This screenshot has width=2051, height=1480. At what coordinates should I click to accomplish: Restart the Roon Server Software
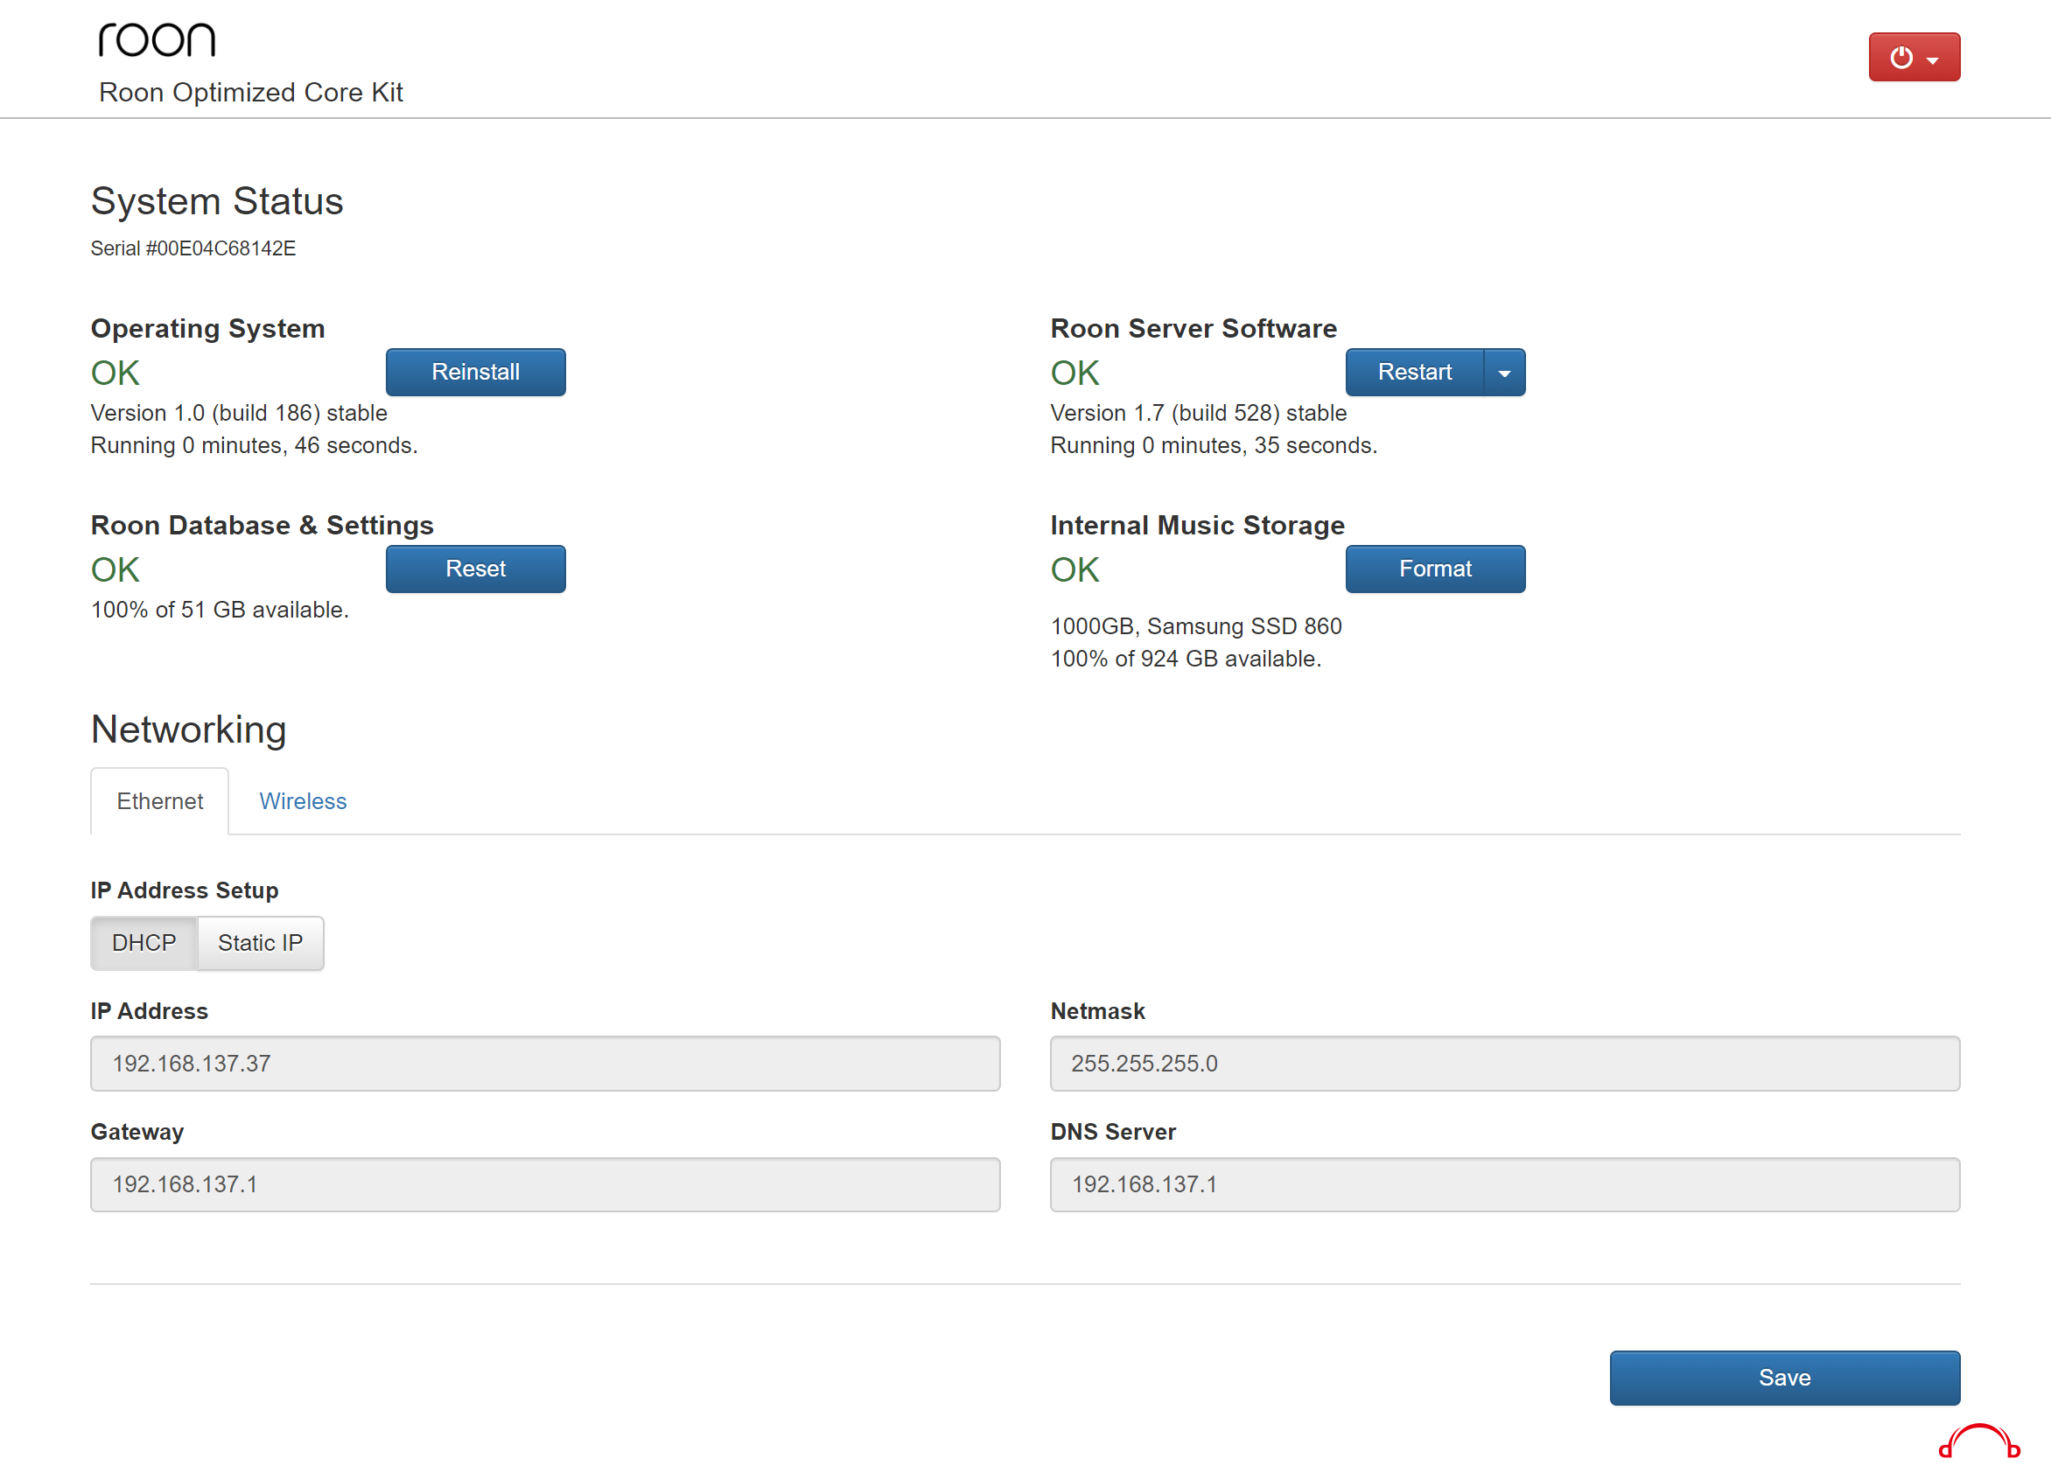[x=1414, y=372]
